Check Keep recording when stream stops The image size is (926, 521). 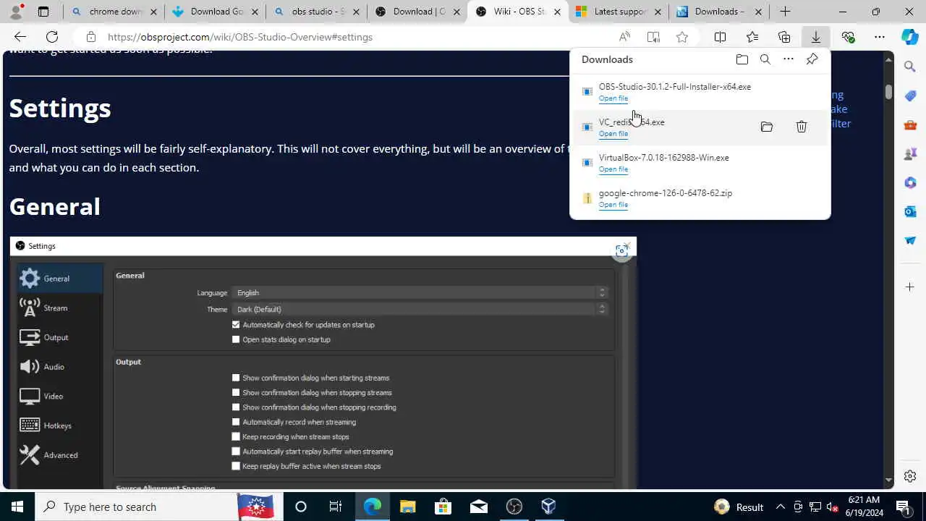[x=236, y=437]
